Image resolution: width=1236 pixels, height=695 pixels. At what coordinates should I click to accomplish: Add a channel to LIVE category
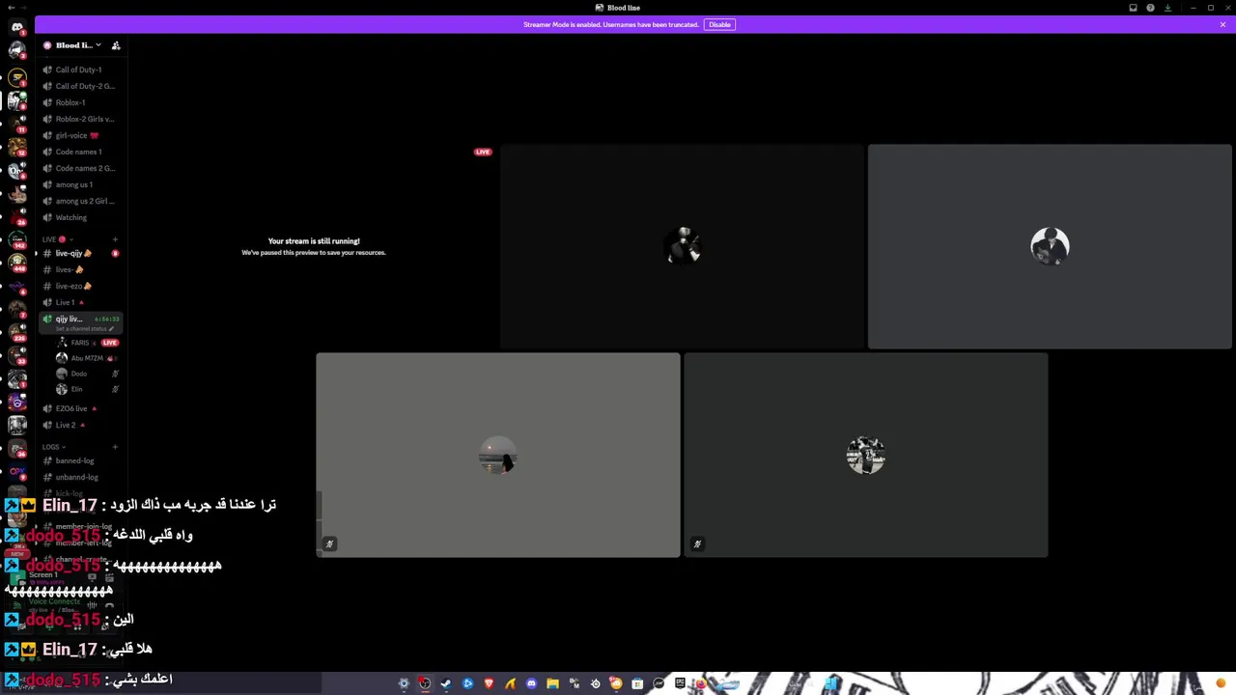(115, 238)
